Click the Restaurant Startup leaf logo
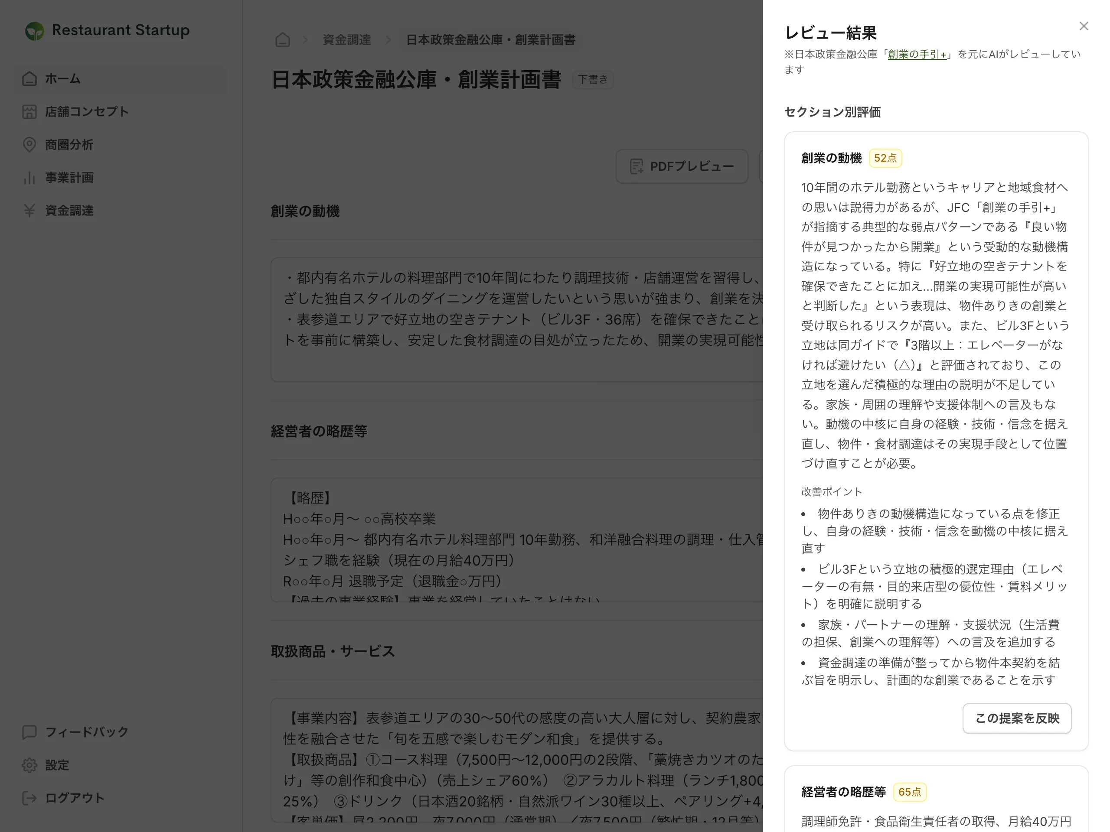 (x=35, y=31)
